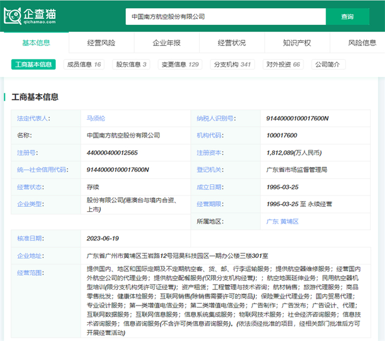The width and height of the screenshot is (385, 341).
Task: Open the 风险信息 tab
Action: click(362, 43)
